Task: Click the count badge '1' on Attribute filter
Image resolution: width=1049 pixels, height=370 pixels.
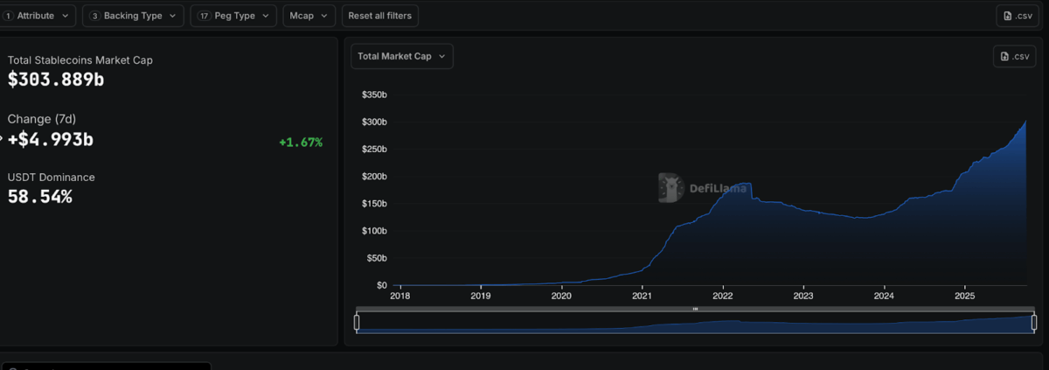Action: (8, 16)
